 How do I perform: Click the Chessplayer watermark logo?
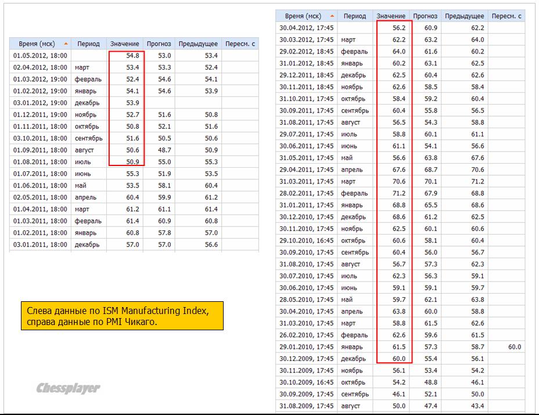(x=68, y=388)
